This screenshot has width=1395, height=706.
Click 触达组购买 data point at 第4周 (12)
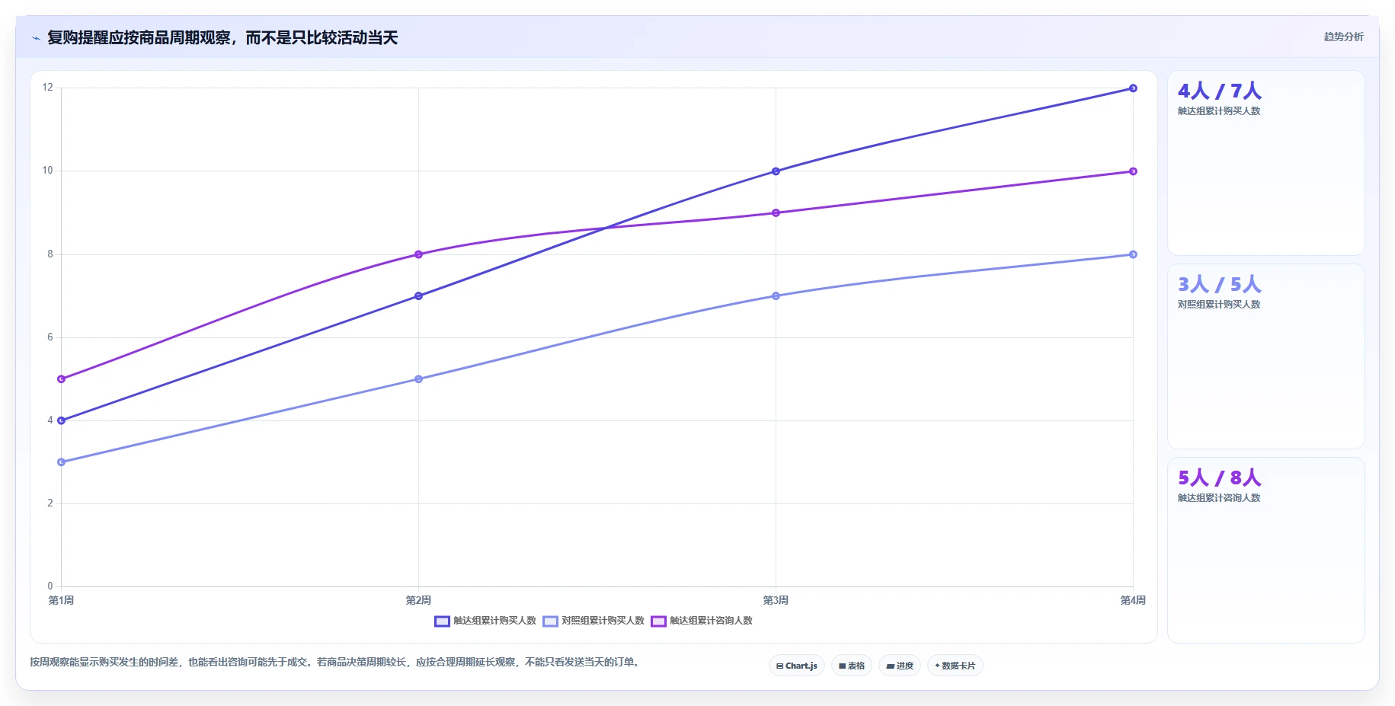pos(1133,88)
